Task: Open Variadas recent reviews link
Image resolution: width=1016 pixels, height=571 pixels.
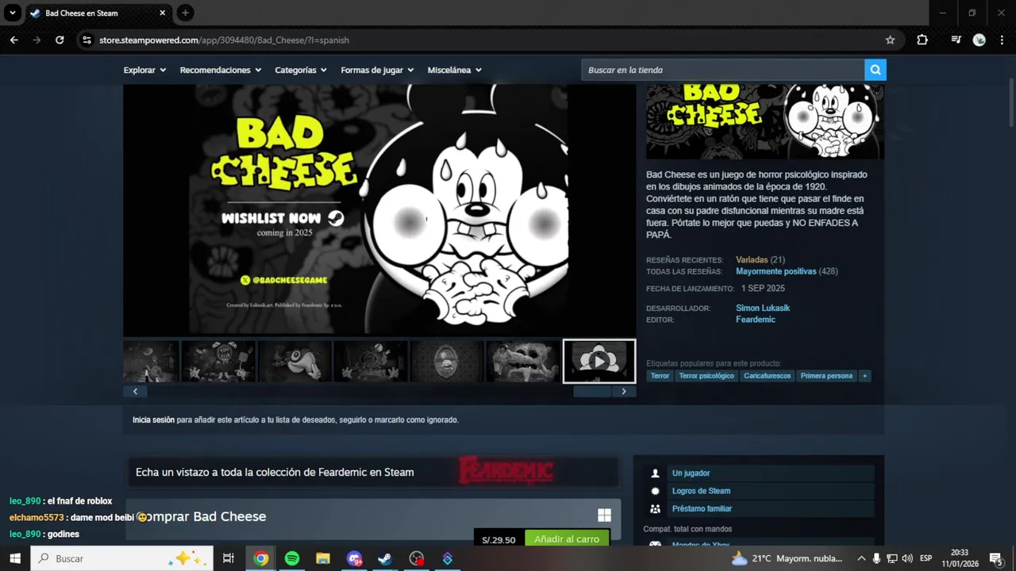Action: point(752,259)
